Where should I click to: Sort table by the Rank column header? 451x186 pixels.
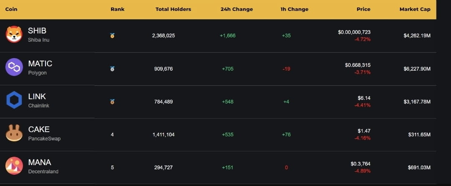[x=117, y=9]
